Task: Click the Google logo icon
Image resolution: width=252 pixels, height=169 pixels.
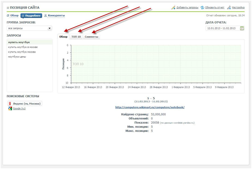Action: tap(10, 108)
